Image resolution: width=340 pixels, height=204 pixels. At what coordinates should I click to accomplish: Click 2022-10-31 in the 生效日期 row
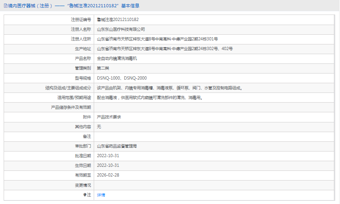[108, 166]
